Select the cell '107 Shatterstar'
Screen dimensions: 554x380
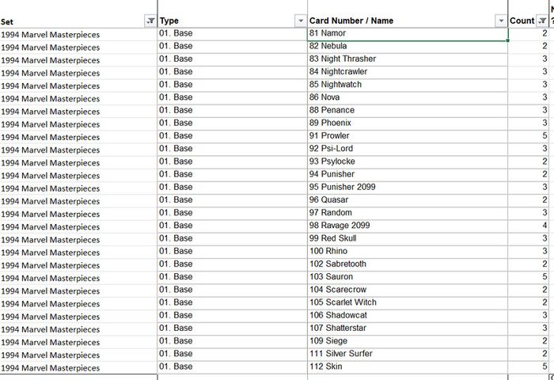[x=408, y=329]
